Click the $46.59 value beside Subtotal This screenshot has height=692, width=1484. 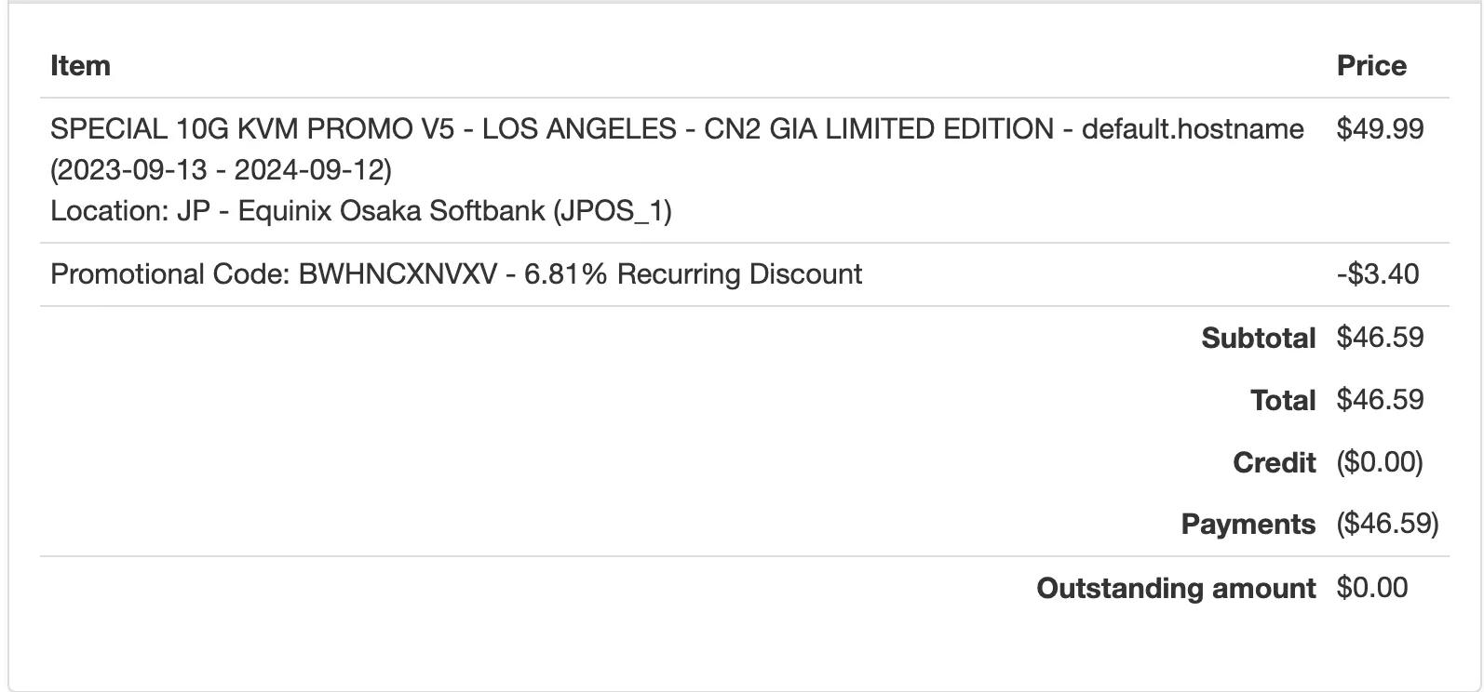tap(1379, 338)
